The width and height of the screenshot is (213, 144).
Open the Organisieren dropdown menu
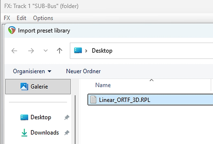tap(32, 71)
